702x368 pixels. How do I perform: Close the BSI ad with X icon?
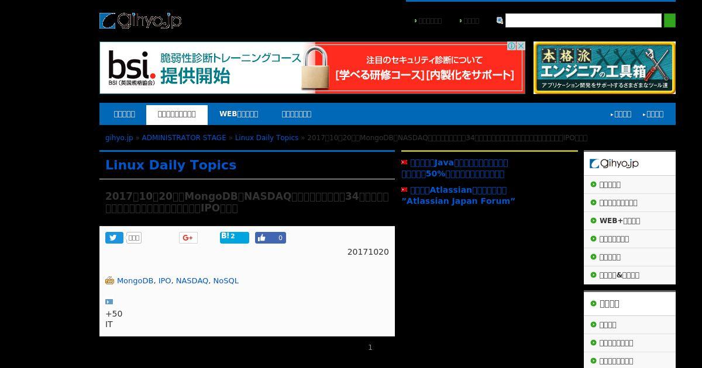click(520, 46)
